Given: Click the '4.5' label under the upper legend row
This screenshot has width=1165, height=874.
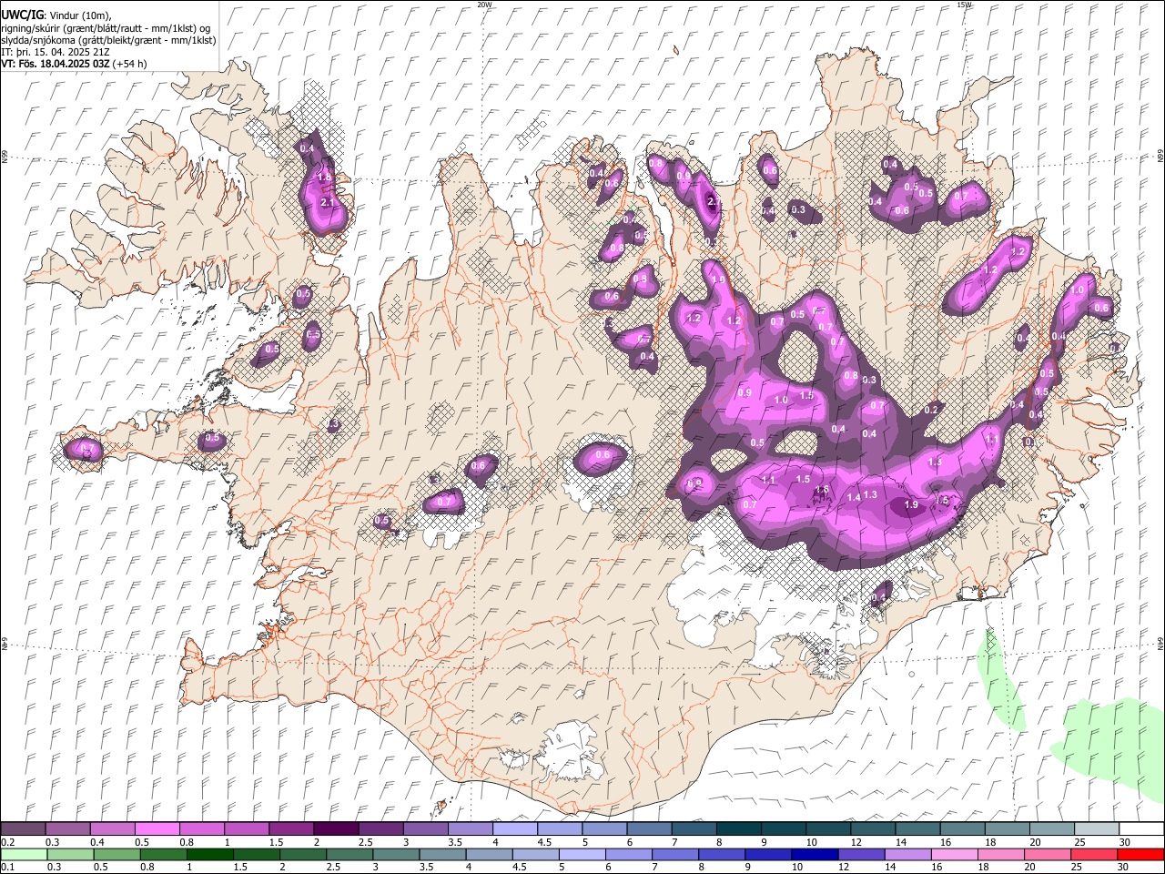Looking at the screenshot, I should [x=544, y=842].
